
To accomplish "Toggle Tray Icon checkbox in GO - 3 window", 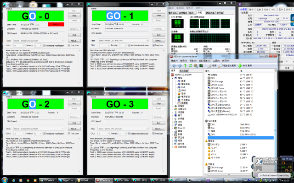I will pyautogui.click(x=153, y=134).
